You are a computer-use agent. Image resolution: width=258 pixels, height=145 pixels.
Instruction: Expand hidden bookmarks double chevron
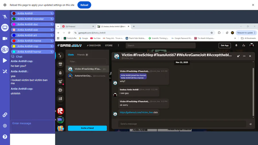[x=235, y=38]
